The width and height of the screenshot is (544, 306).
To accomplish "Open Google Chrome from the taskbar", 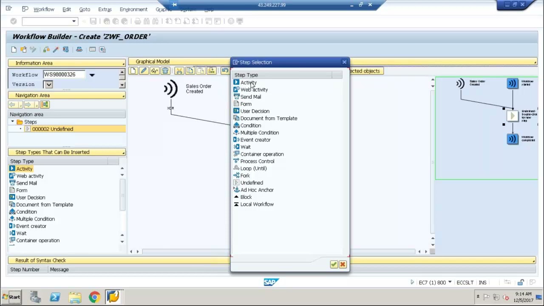I will tap(94, 297).
